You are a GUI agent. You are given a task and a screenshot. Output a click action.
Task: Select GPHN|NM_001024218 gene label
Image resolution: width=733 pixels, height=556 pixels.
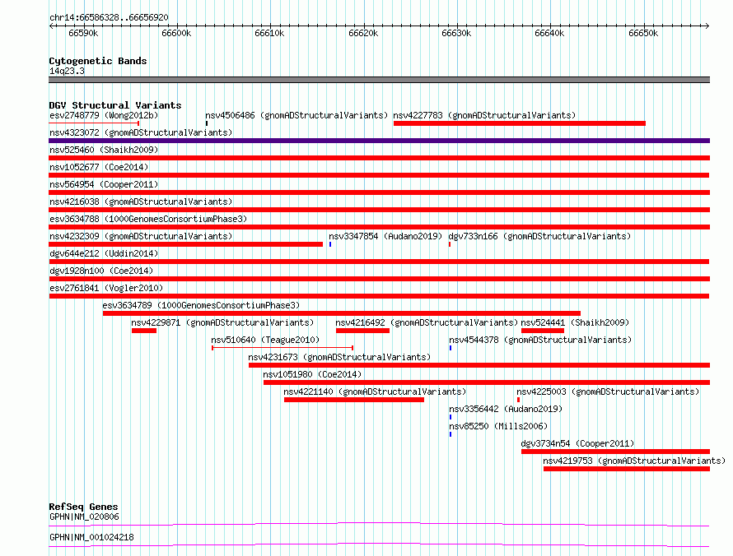pyautogui.click(x=91, y=537)
